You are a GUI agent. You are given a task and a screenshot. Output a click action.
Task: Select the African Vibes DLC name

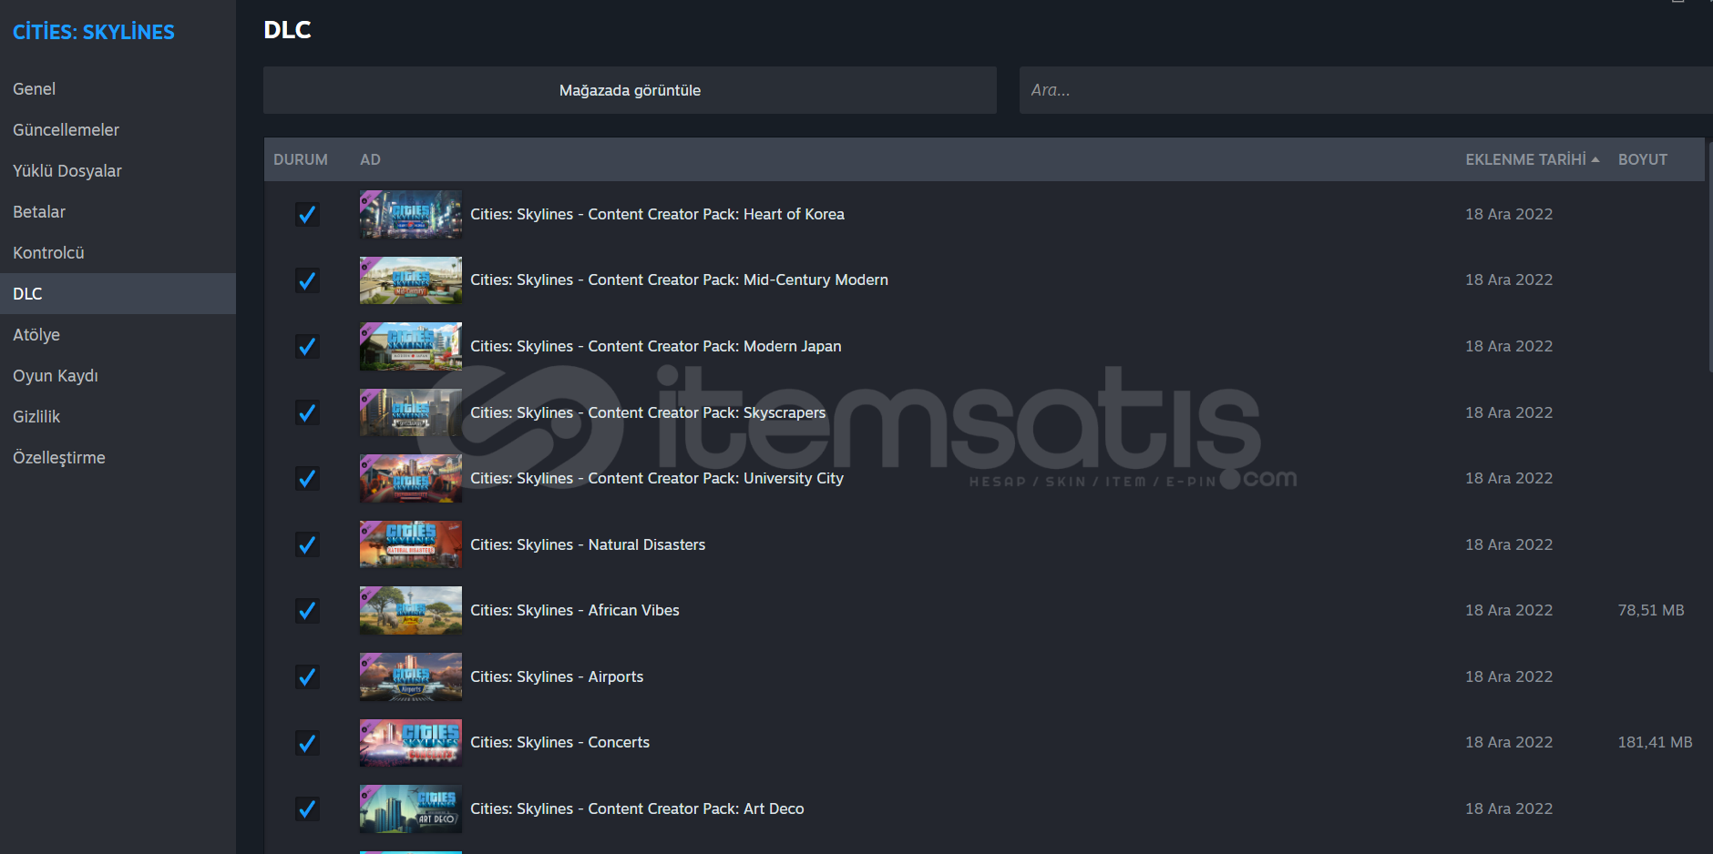click(575, 610)
